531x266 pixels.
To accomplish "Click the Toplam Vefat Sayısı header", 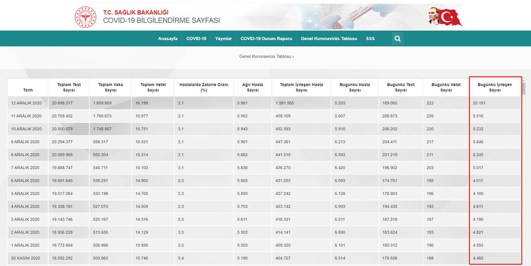I will [153, 87].
